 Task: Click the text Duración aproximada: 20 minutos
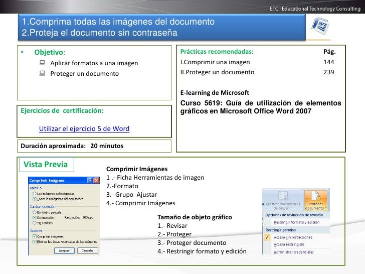click(72, 146)
